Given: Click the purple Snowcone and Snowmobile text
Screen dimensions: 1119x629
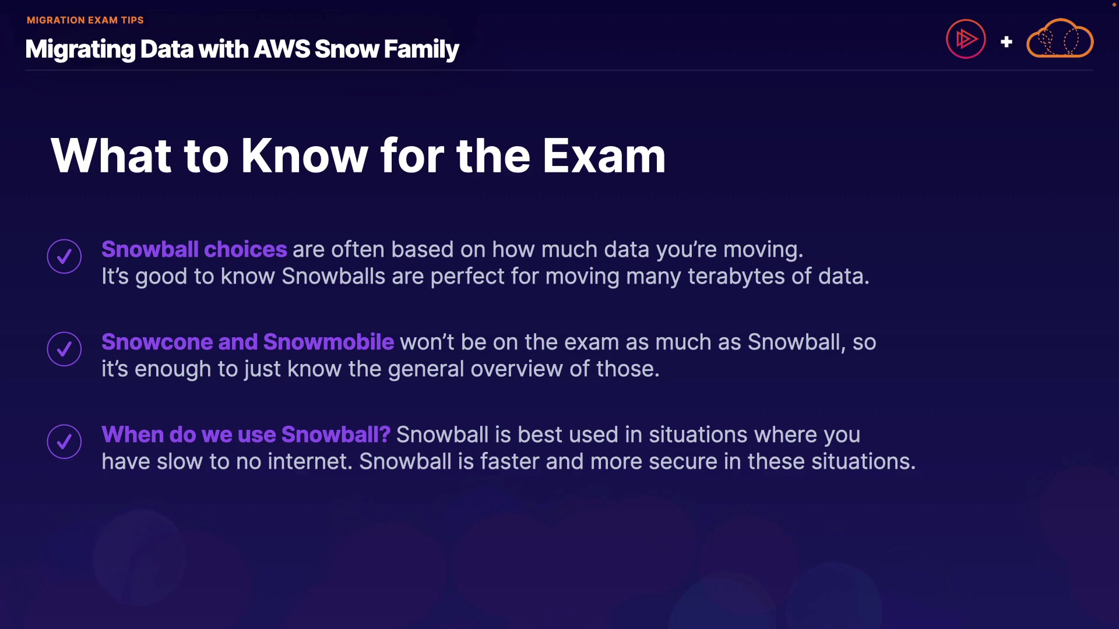Looking at the screenshot, I should tap(248, 342).
